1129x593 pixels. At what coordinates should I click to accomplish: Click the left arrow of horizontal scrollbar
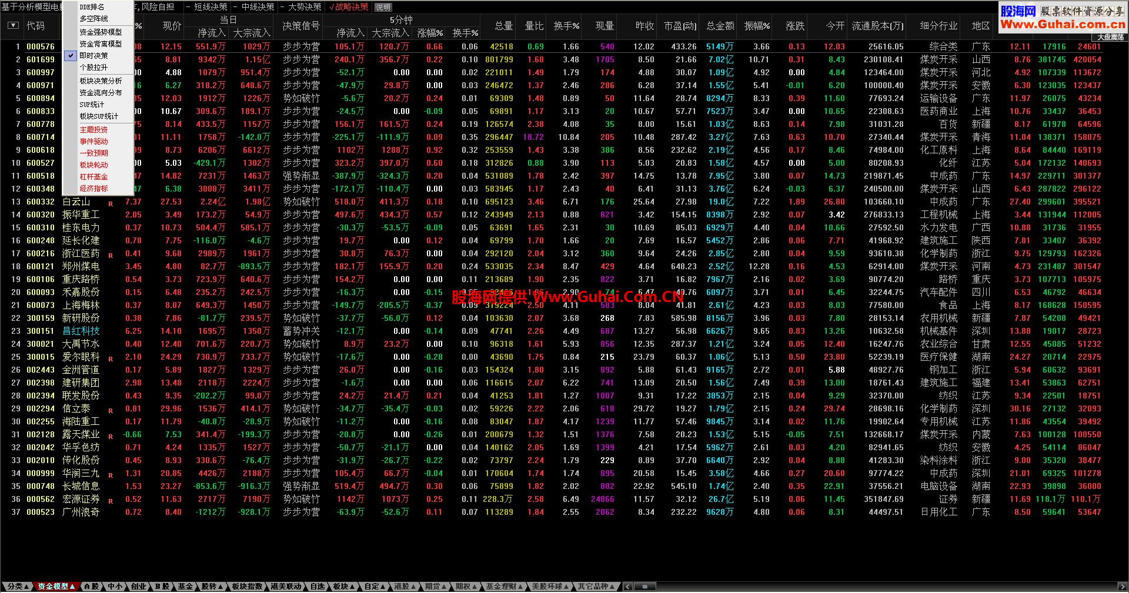click(628, 587)
